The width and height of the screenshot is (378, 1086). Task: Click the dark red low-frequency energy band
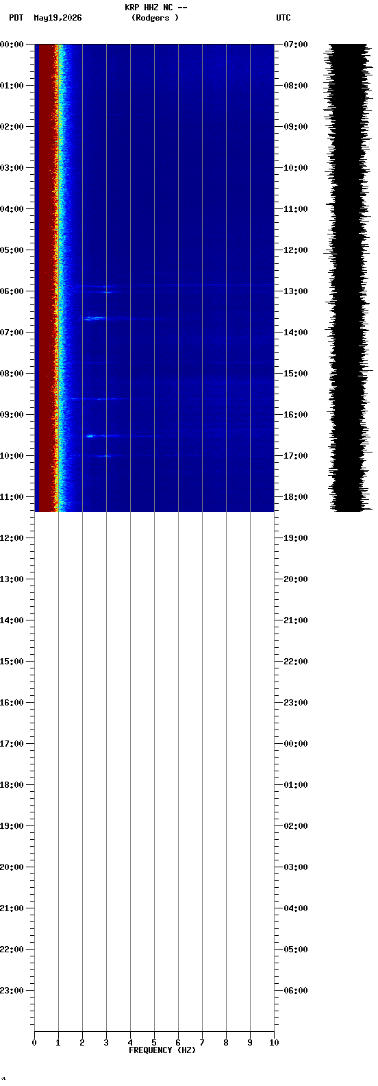click(x=46, y=278)
